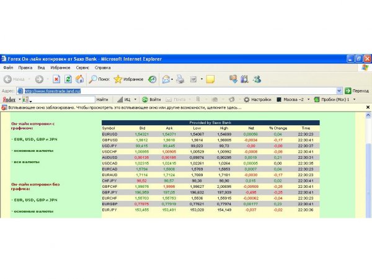Open the Правка menu

point(25,68)
